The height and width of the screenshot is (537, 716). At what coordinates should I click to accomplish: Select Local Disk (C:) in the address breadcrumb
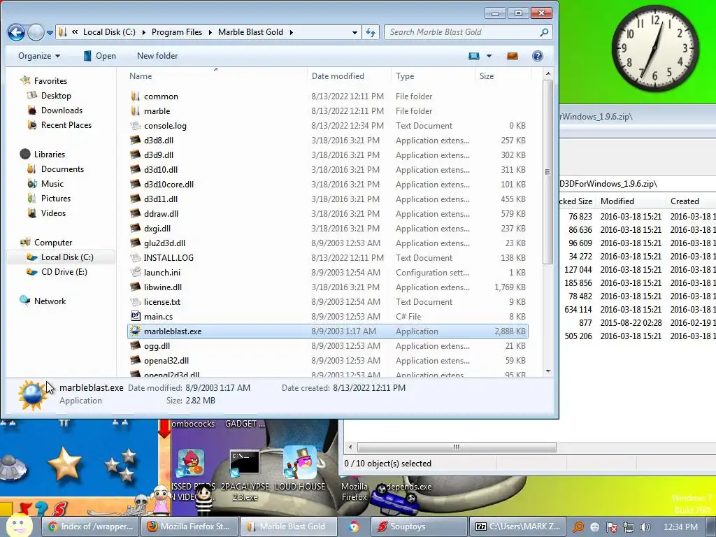tap(109, 32)
